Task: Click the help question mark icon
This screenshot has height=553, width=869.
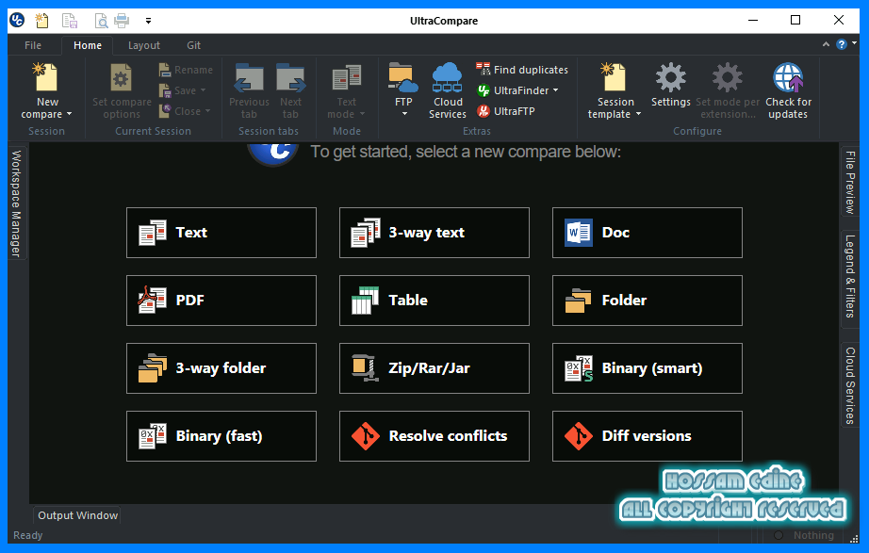Action: pyautogui.click(x=842, y=44)
